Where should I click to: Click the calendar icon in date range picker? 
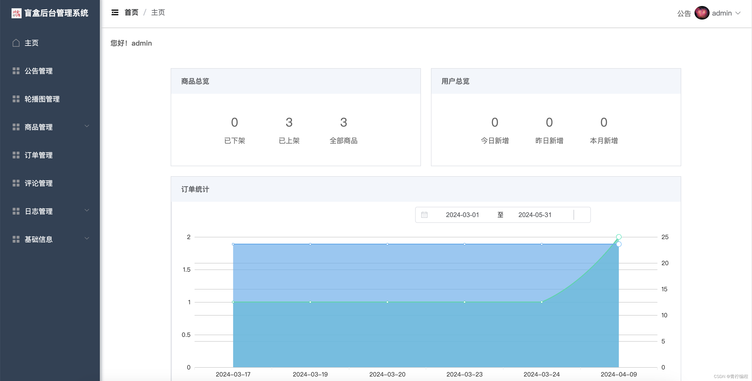coord(424,215)
